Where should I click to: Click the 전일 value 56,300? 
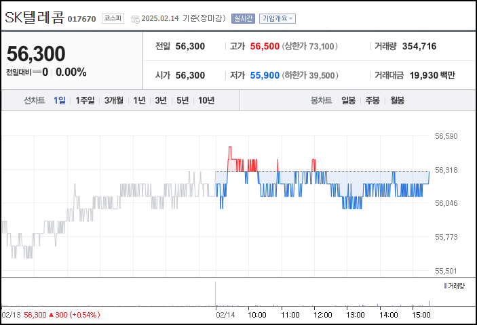[190, 46]
